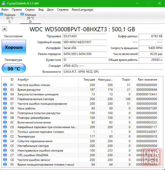The image size is (165, 170).
Task: Open the Файл menu
Action: click(x=5, y=10)
